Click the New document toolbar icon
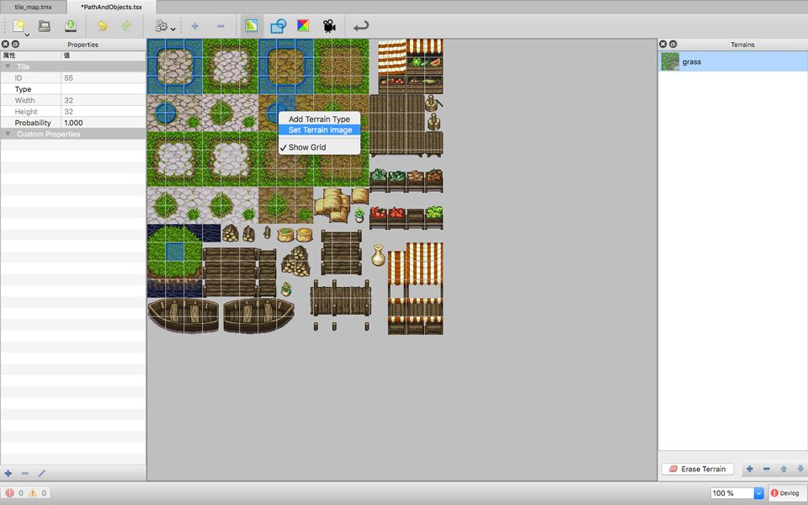The height and width of the screenshot is (505, 808). click(x=19, y=26)
